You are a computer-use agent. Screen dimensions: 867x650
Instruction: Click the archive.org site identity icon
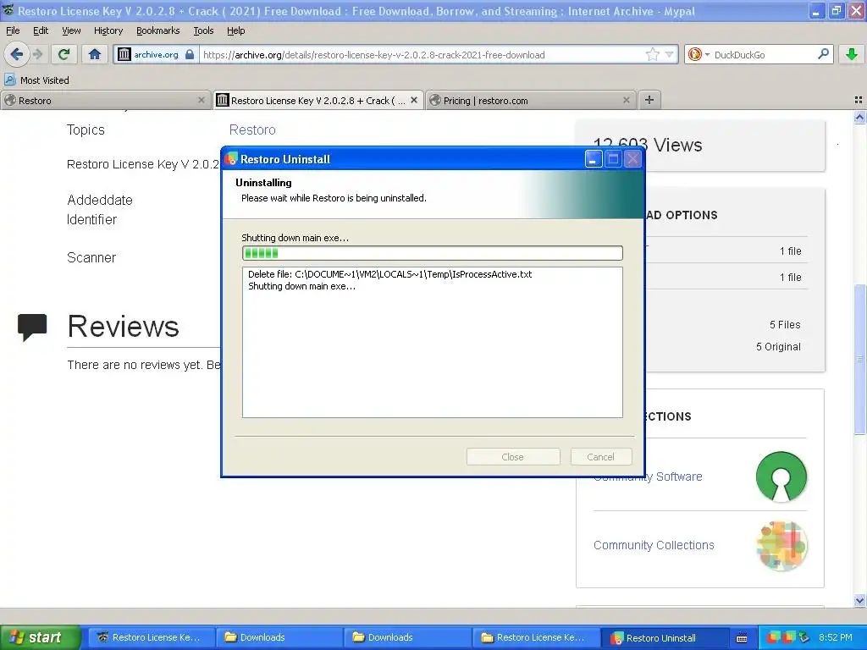tap(124, 54)
